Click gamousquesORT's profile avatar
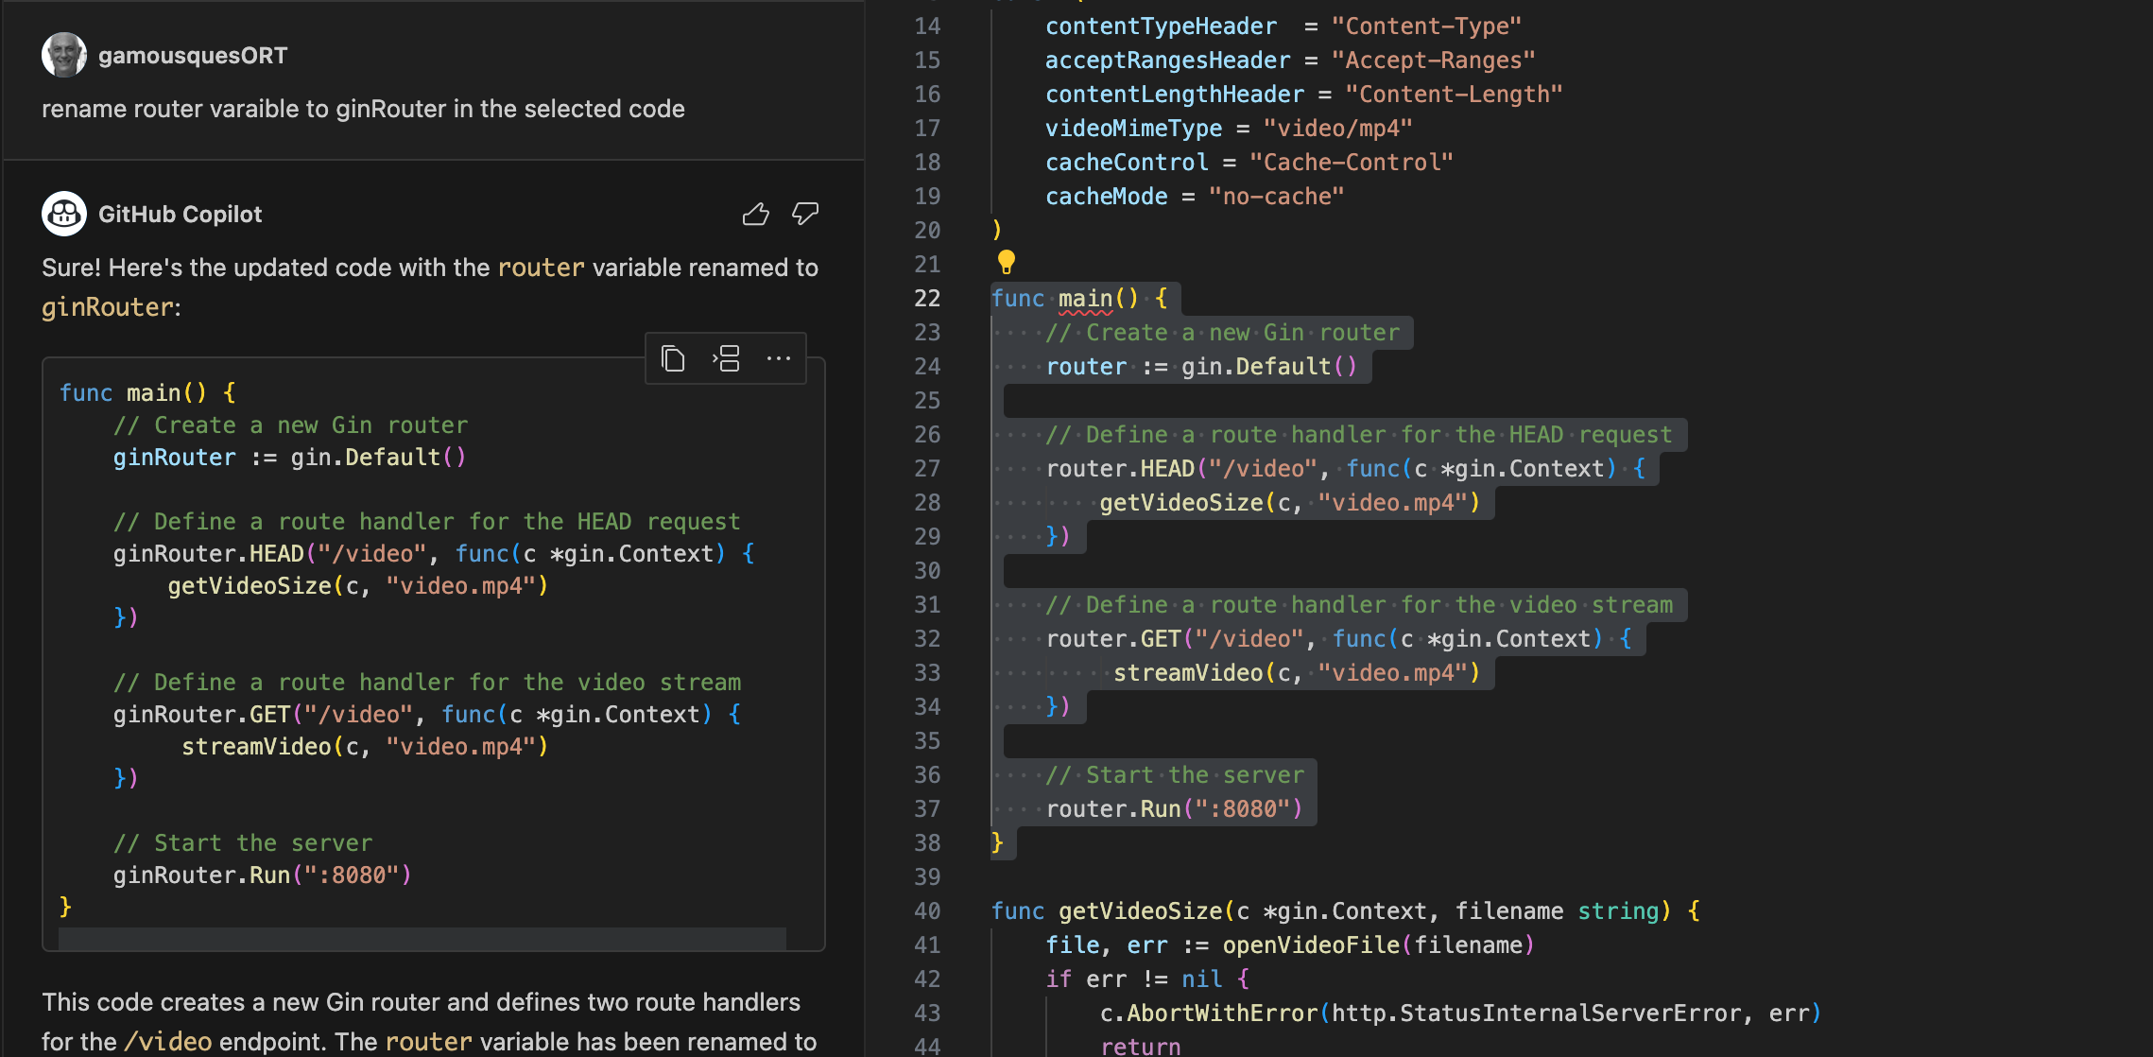Viewport: 2153px width, 1057px height. (x=62, y=55)
